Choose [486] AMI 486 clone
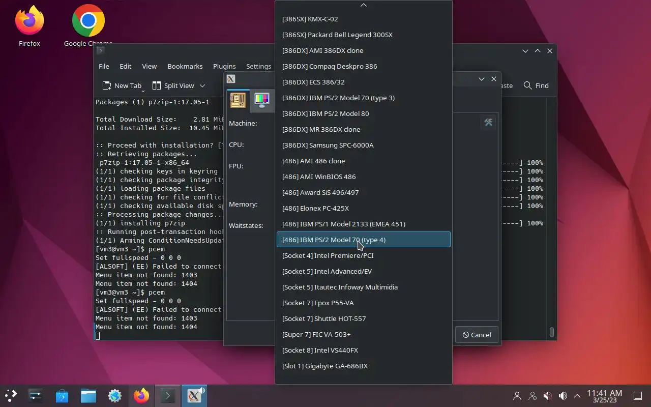The image size is (651, 407). [x=363, y=161]
